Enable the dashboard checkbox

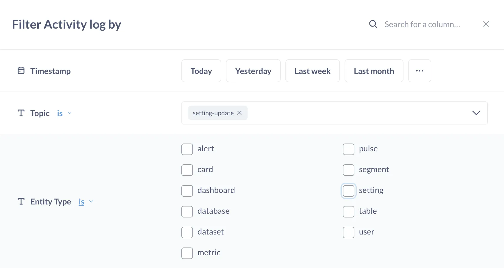pos(187,191)
